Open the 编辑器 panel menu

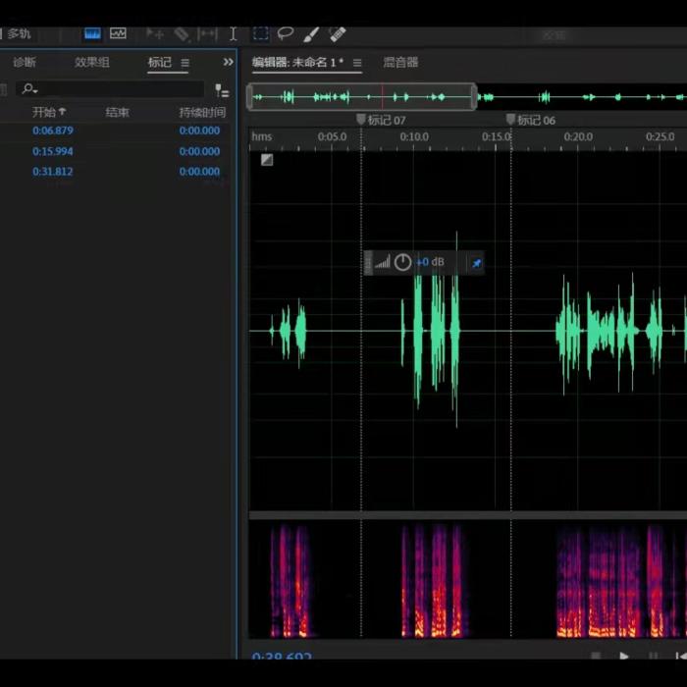(357, 63)
